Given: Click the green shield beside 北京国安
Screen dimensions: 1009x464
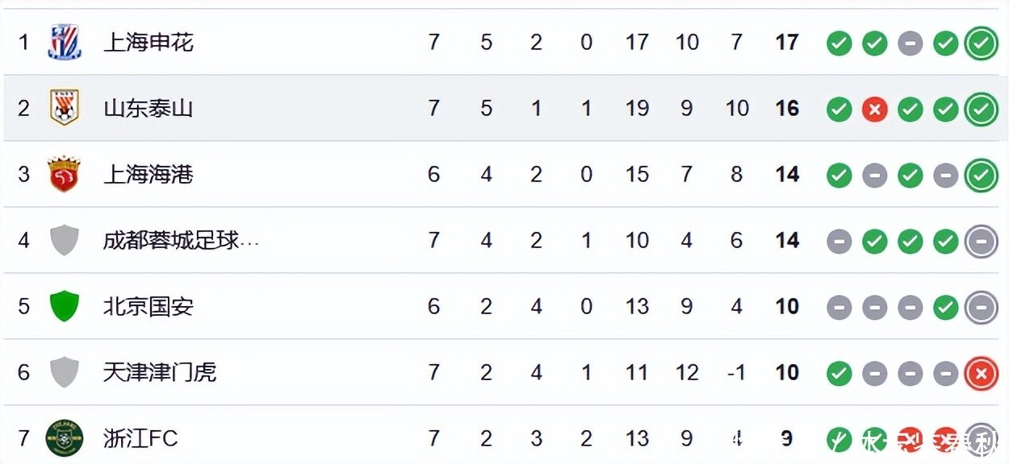Looking at the screenshot, I should pyautogui.click(x=65, y=306).
